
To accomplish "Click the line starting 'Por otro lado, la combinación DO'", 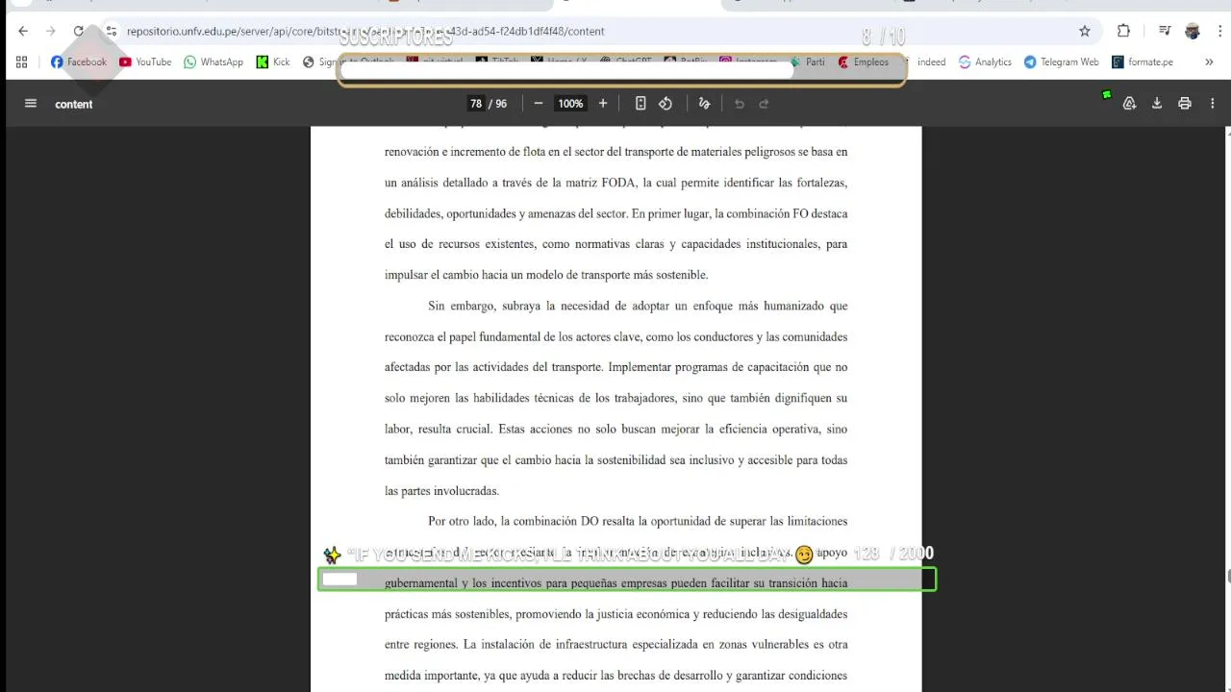I will point(638,521).
